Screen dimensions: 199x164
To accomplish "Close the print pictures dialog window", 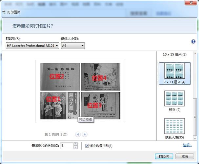I will 191,3.
